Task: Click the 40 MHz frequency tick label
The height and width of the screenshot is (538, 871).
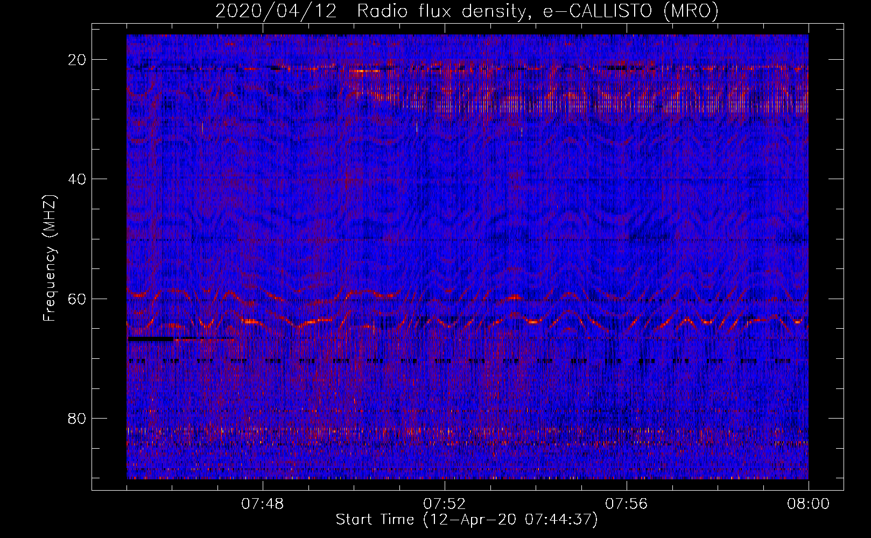Action: (78, 179)
